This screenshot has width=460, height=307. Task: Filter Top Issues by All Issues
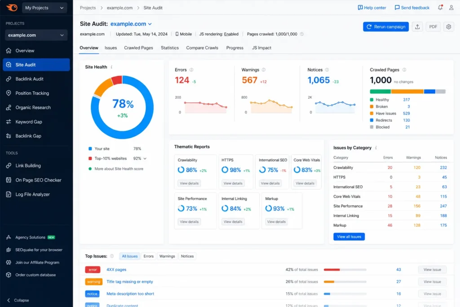tap(130, 256)
